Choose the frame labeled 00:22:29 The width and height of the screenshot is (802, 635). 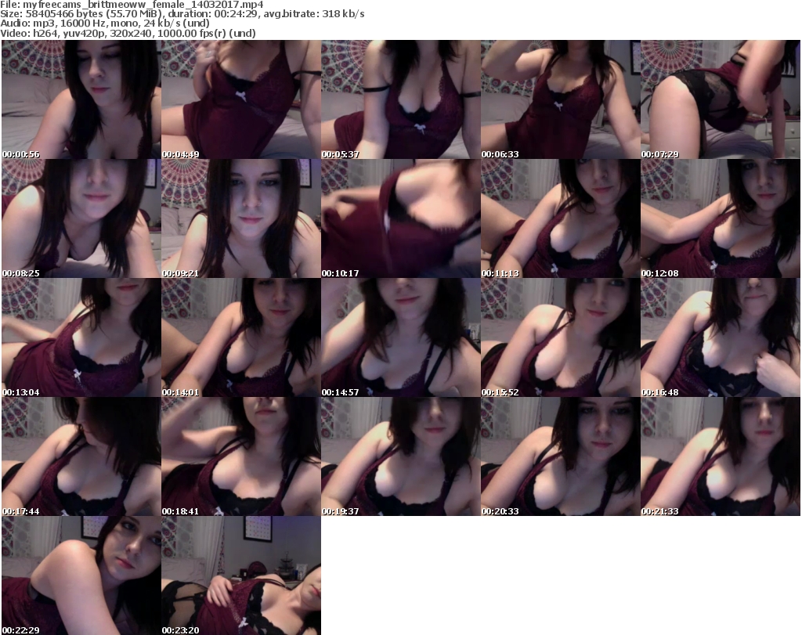[x=81, y=575]
